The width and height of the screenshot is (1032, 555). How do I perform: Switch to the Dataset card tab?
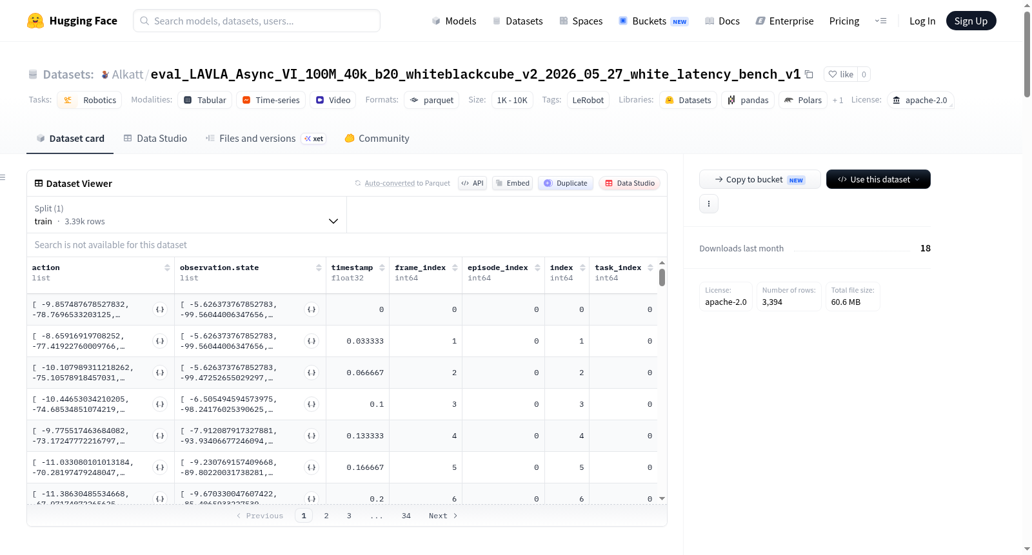[70, 139]
